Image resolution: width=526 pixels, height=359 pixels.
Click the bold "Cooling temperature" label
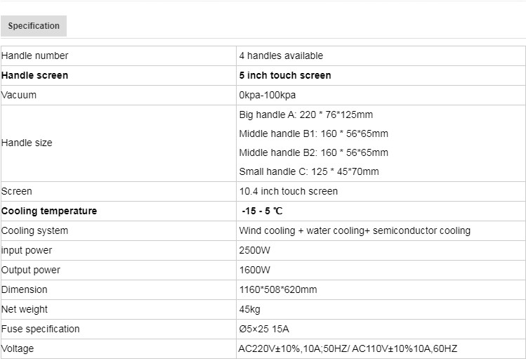point(49,211)
